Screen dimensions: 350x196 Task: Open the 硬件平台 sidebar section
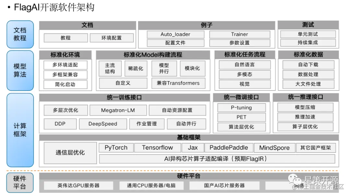click(x=20, y=182)
